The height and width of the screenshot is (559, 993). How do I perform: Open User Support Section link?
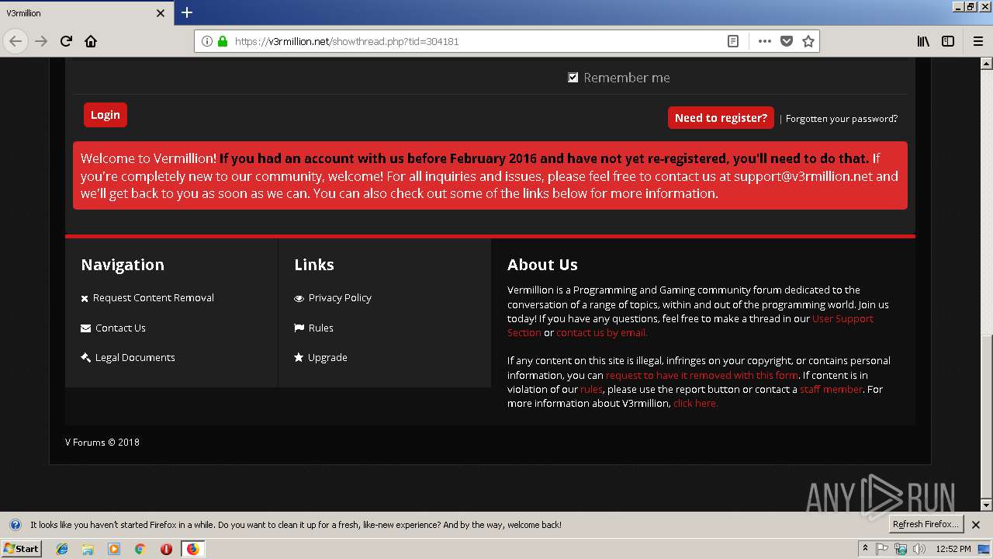click(842, 318)
